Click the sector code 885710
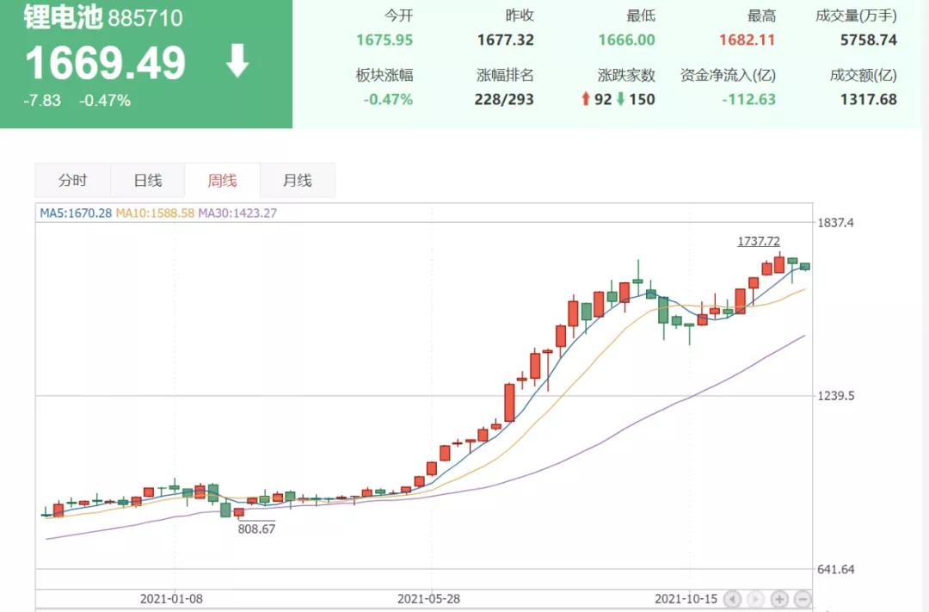Image resolution: width=929 pixels, height=612 pixels. tap(145, 18)
